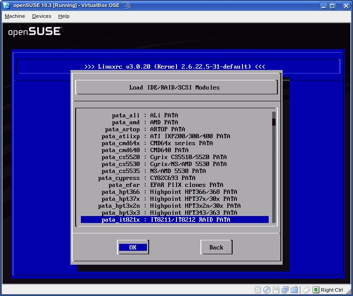Confirm with the OK button

[x=133, y=247]
